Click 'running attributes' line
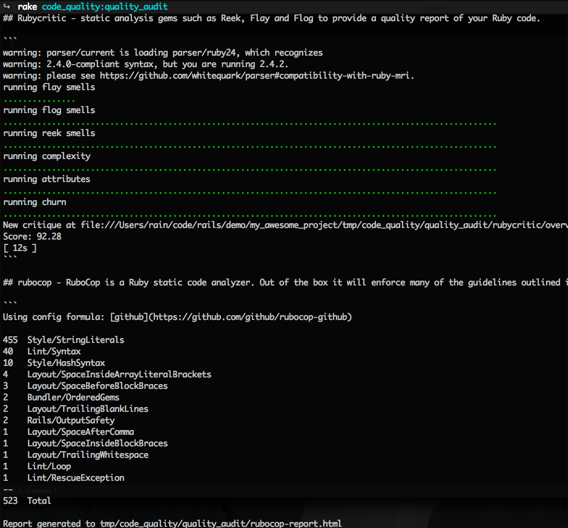This screenshot has width=568, height=528. (47, 179)
